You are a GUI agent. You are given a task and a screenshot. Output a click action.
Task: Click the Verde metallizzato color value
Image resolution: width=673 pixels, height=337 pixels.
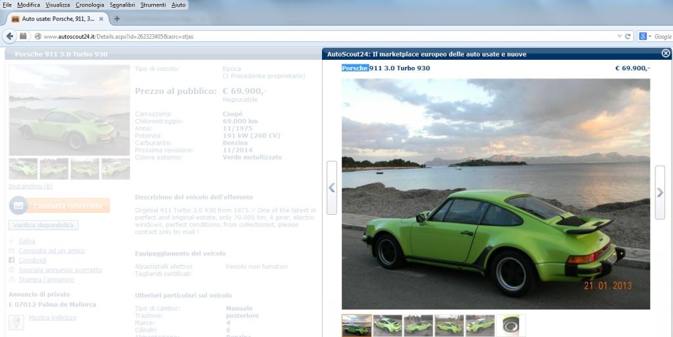tap(252, 158)
